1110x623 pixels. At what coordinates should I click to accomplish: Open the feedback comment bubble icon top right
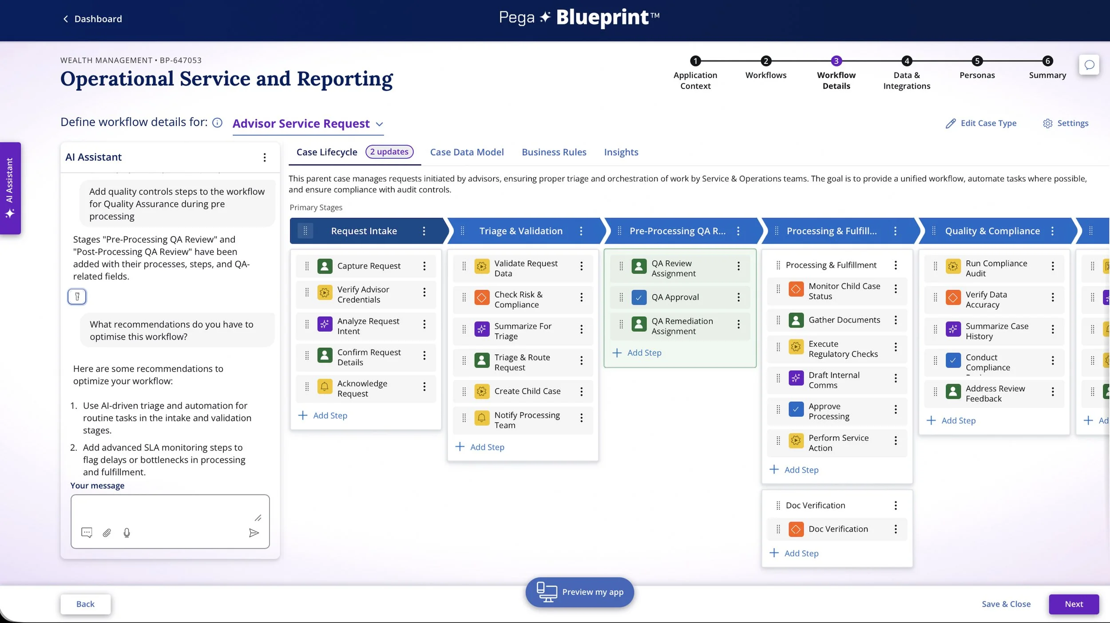(x=1090, y=65)
